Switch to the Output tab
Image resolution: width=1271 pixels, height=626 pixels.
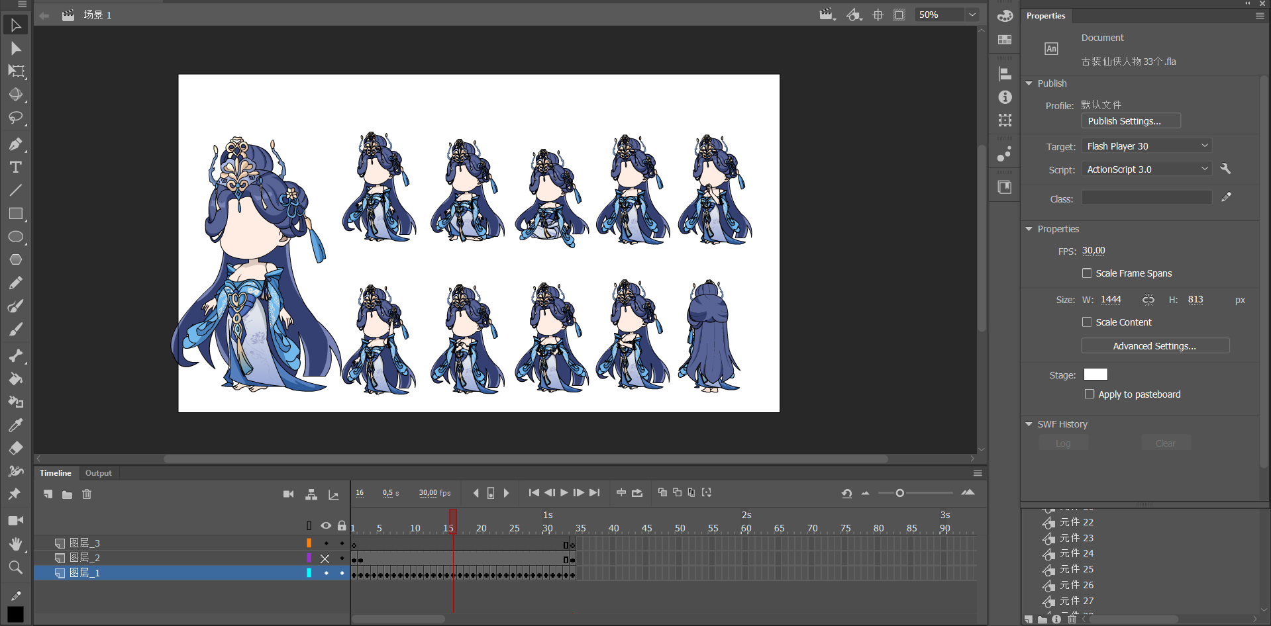(99, 473)
